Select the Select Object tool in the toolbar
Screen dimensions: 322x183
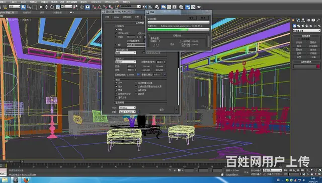point(24,7)
